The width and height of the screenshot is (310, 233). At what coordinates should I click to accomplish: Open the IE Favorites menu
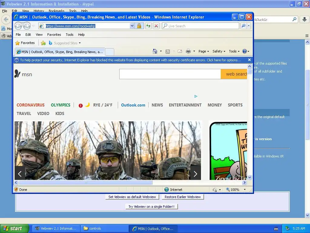click(x=54, y=35)
